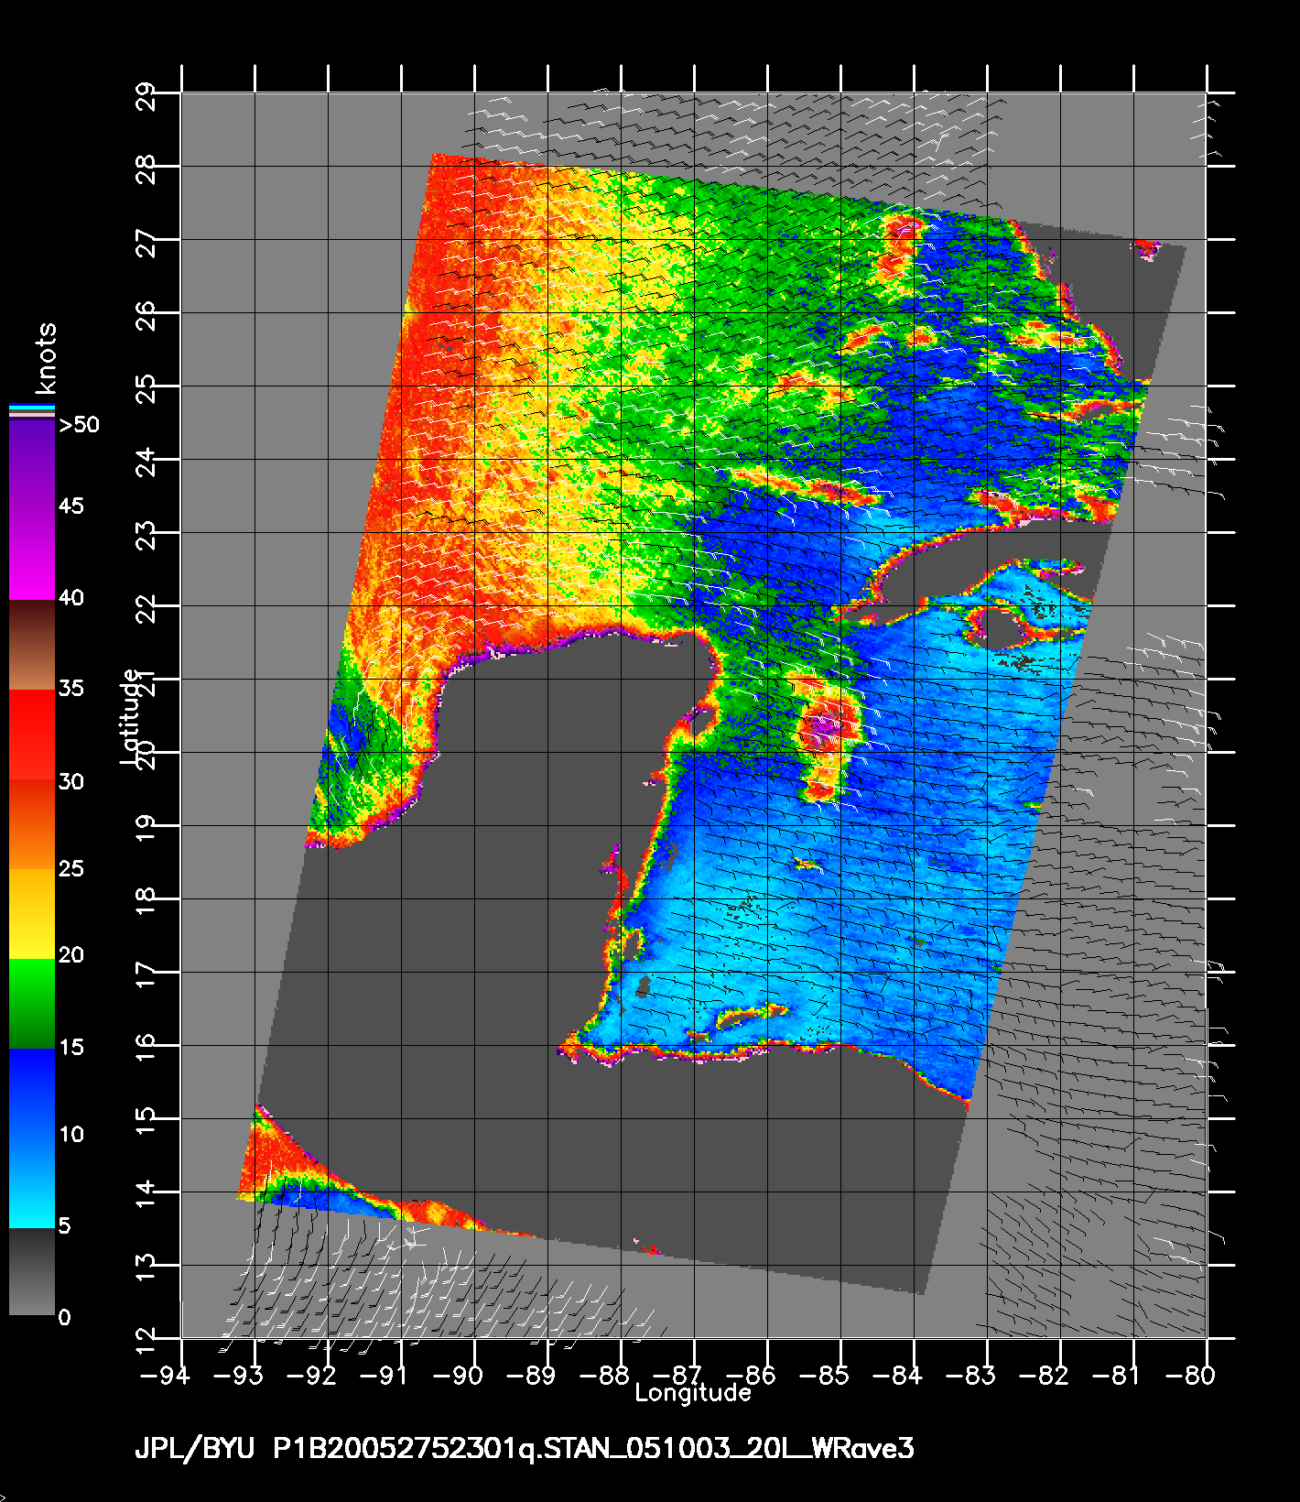Click the latitude tick label '13'
The height and width of the screenshot is (1502, 1300).
[146, 1267]
